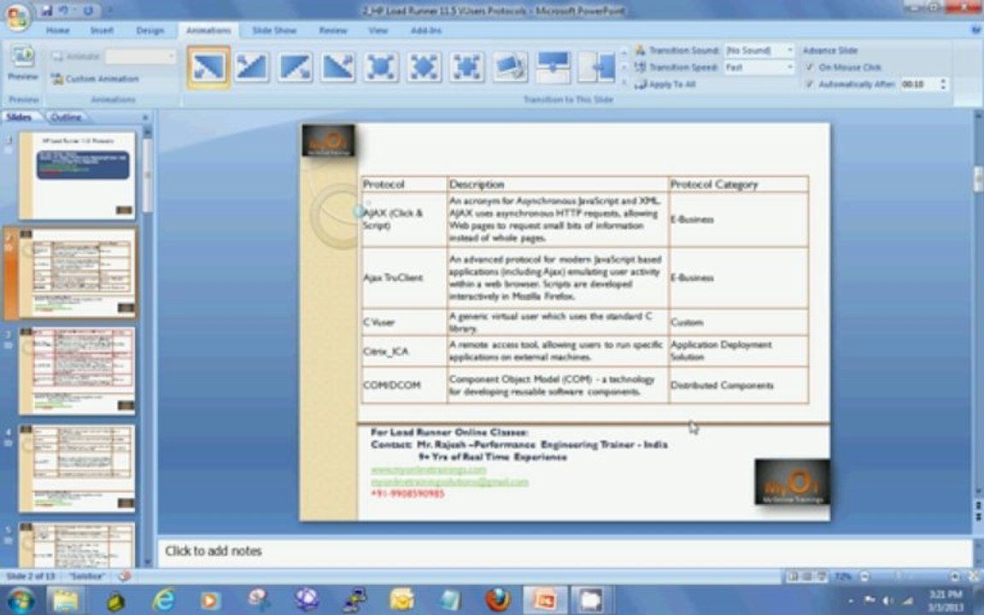Open Windows Explorer folder from taskbar

[65, 600]
